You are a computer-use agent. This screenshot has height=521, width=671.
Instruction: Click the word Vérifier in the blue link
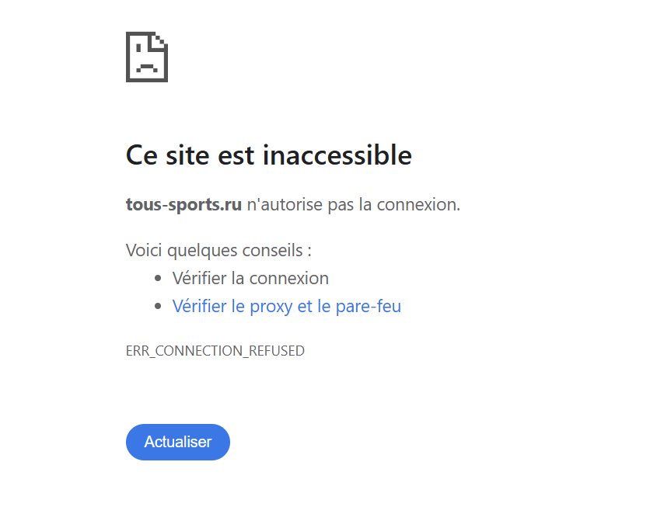pyautogui.click(x=199, y=307)
